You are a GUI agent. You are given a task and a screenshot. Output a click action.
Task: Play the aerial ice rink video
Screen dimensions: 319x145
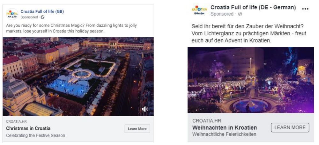coord(78,76)
